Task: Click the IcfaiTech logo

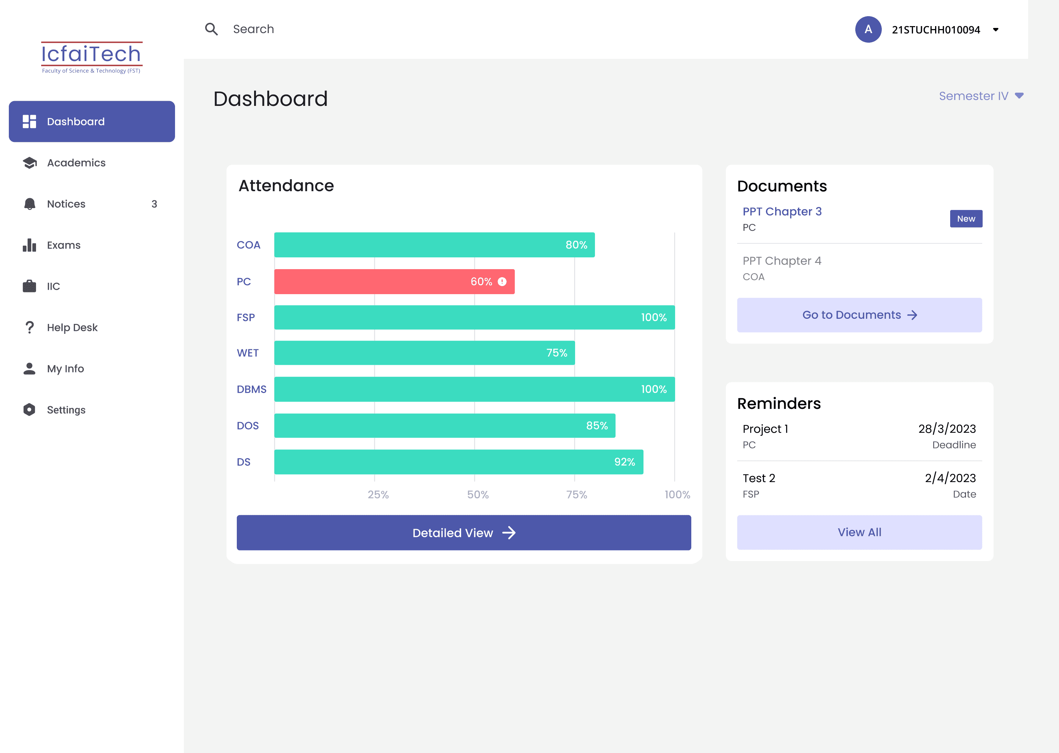Action: (x=91, y=57)
